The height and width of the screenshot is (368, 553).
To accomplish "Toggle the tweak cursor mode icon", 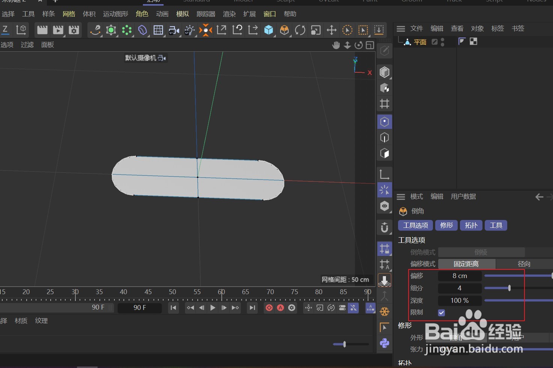I will [385, 190].
